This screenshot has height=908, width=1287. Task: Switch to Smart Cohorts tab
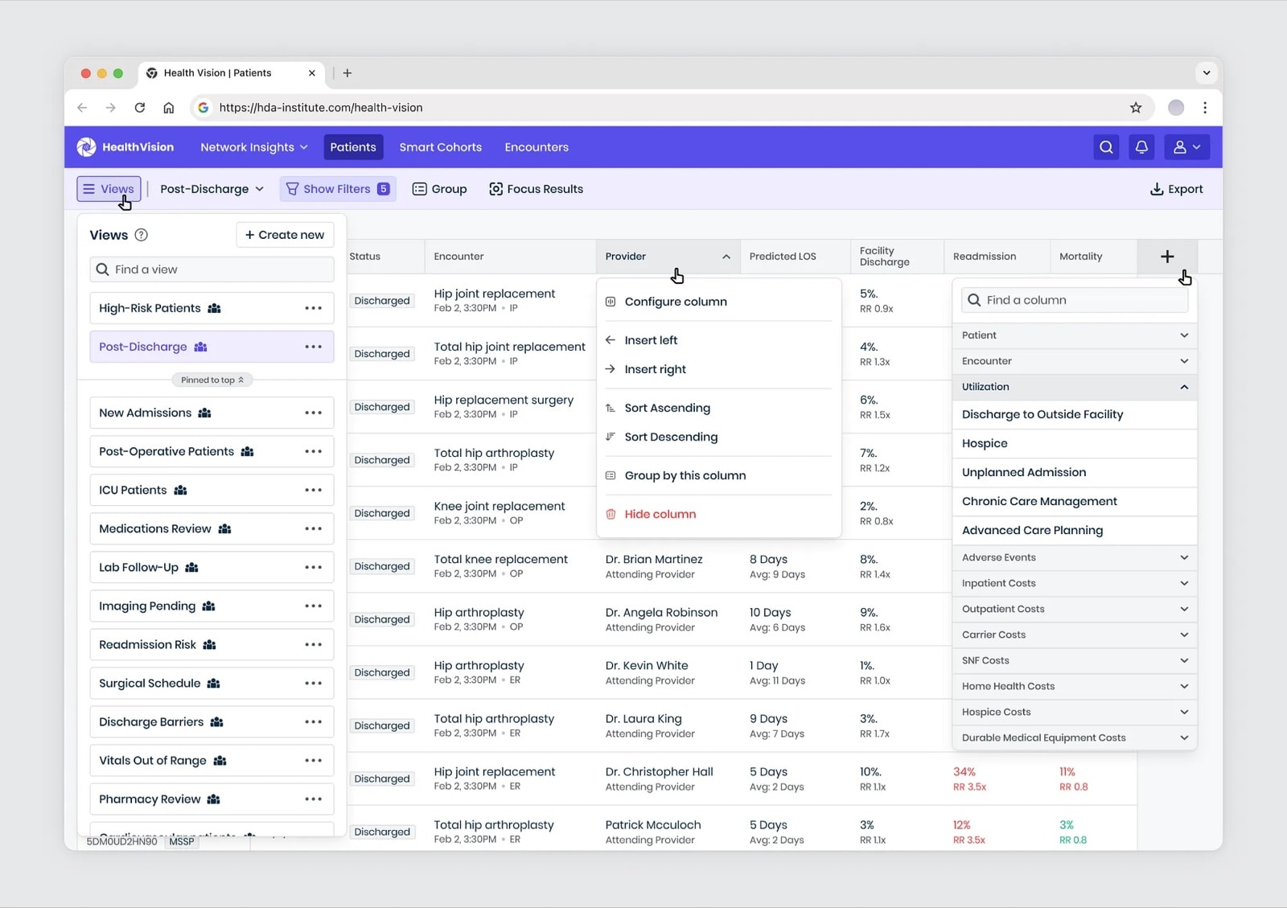point(441,147)
